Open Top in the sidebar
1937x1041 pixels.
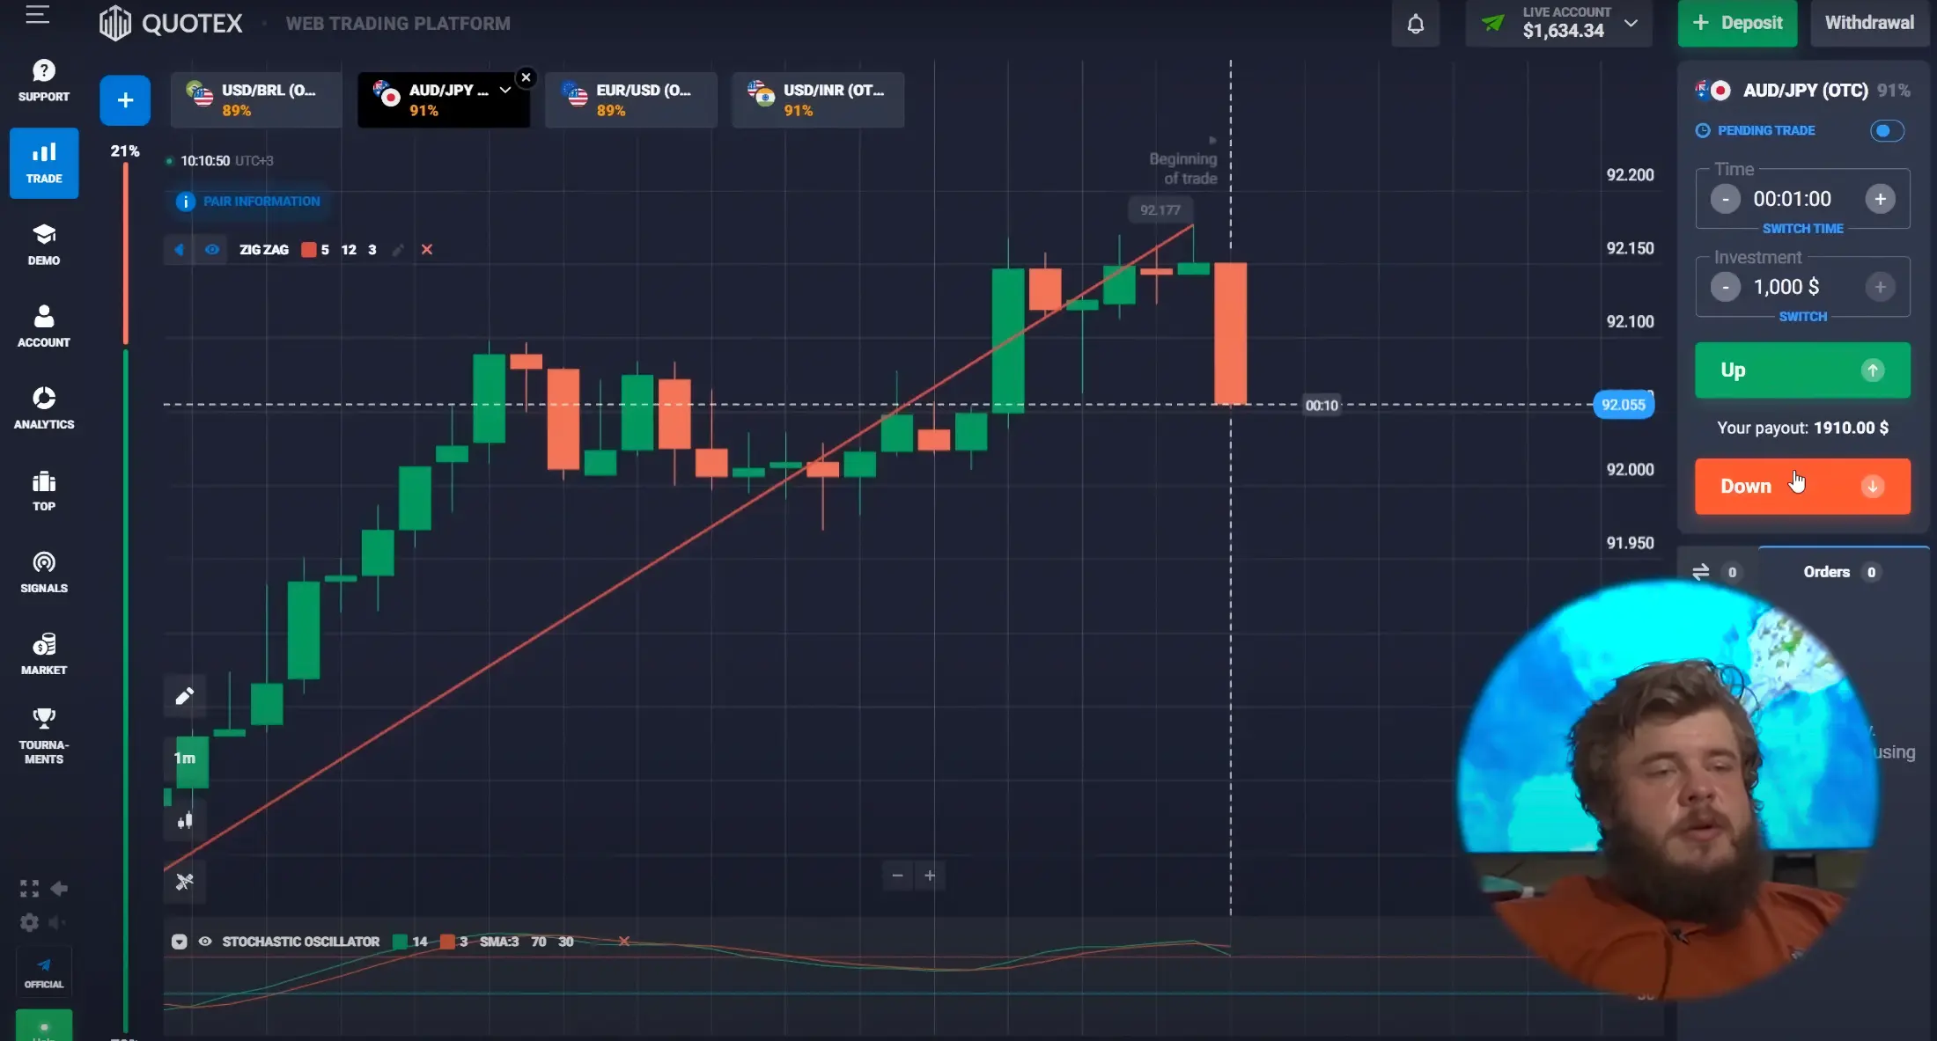click(44, 490)
